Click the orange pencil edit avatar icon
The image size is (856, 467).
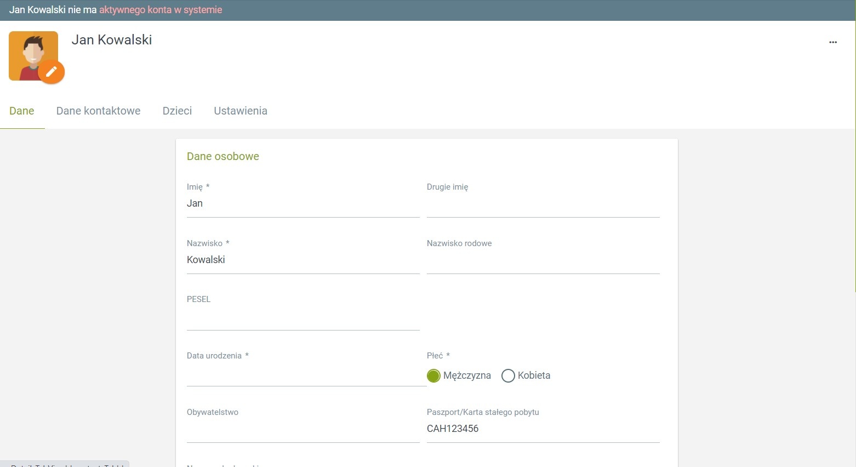(51, 72)
